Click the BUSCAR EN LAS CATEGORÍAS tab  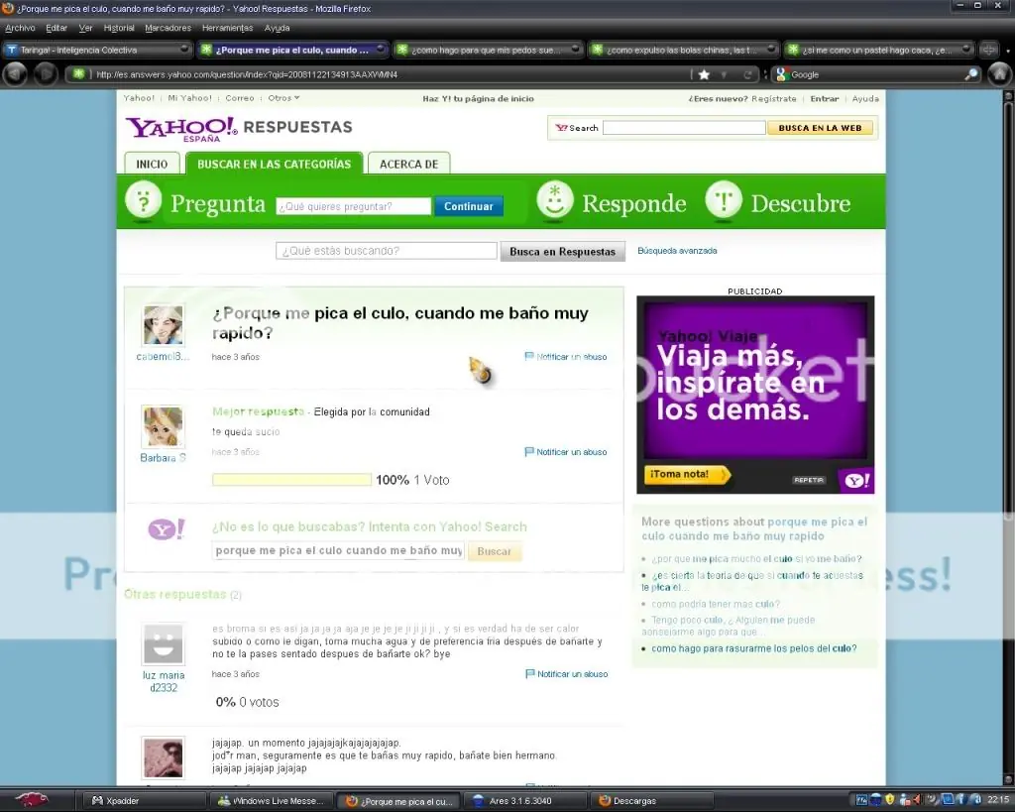click(274, 164)
